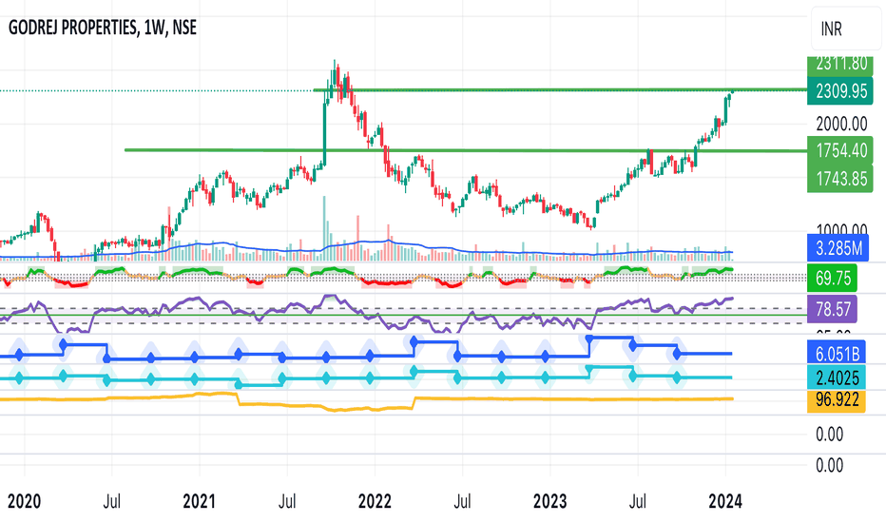Select the 6.051B blue value label
The image size is (886, 523).
837,354
